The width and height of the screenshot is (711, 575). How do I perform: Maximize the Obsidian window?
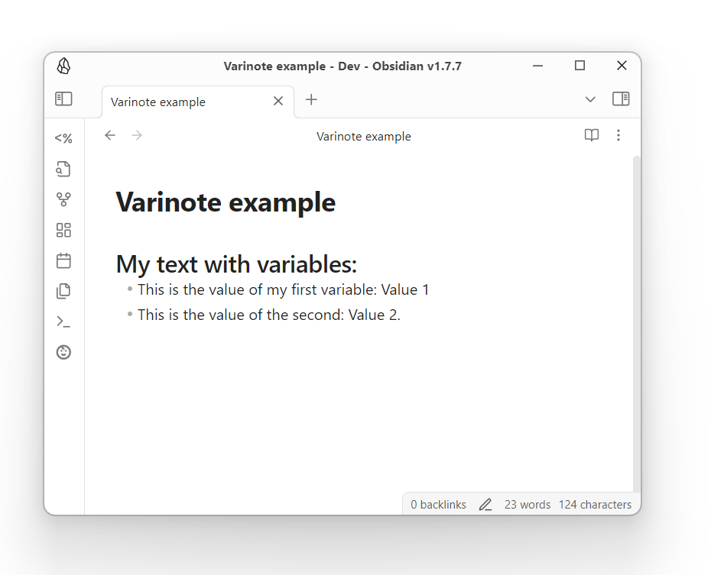580,66
